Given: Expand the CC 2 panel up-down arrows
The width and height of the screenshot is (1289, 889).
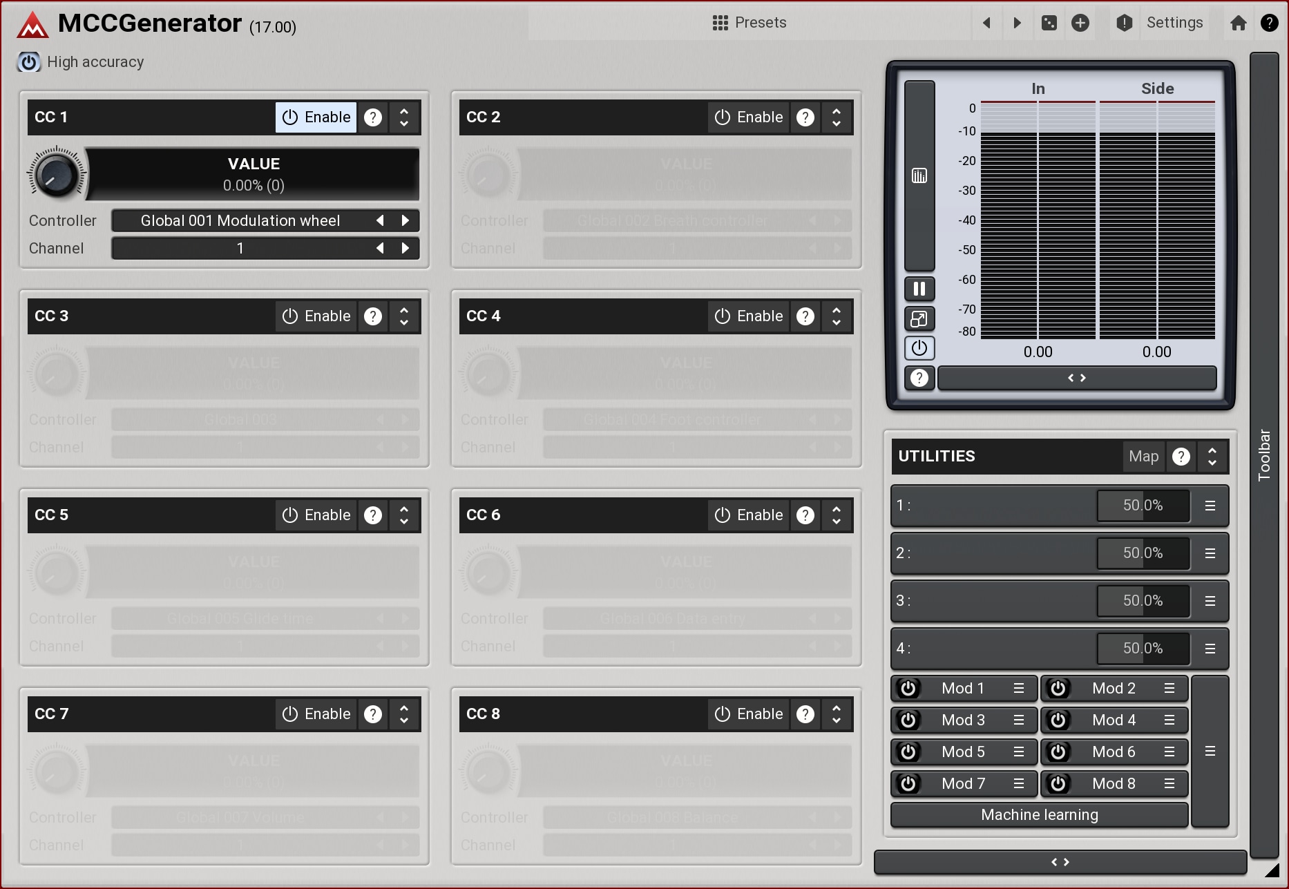Looking at the screenshot, I should [x=837, y=117].
